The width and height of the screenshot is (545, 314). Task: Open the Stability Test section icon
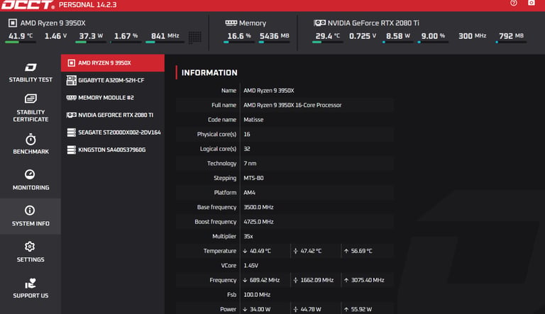click(31, 67)
